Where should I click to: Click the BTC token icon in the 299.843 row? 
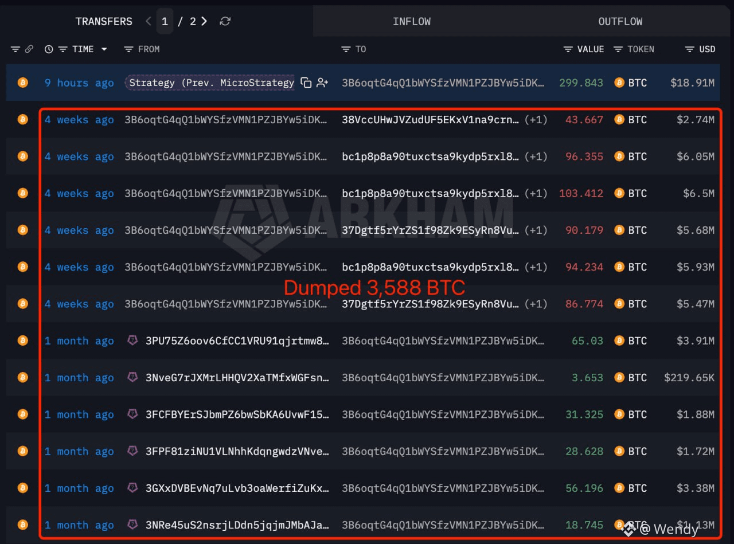(619, 83)
